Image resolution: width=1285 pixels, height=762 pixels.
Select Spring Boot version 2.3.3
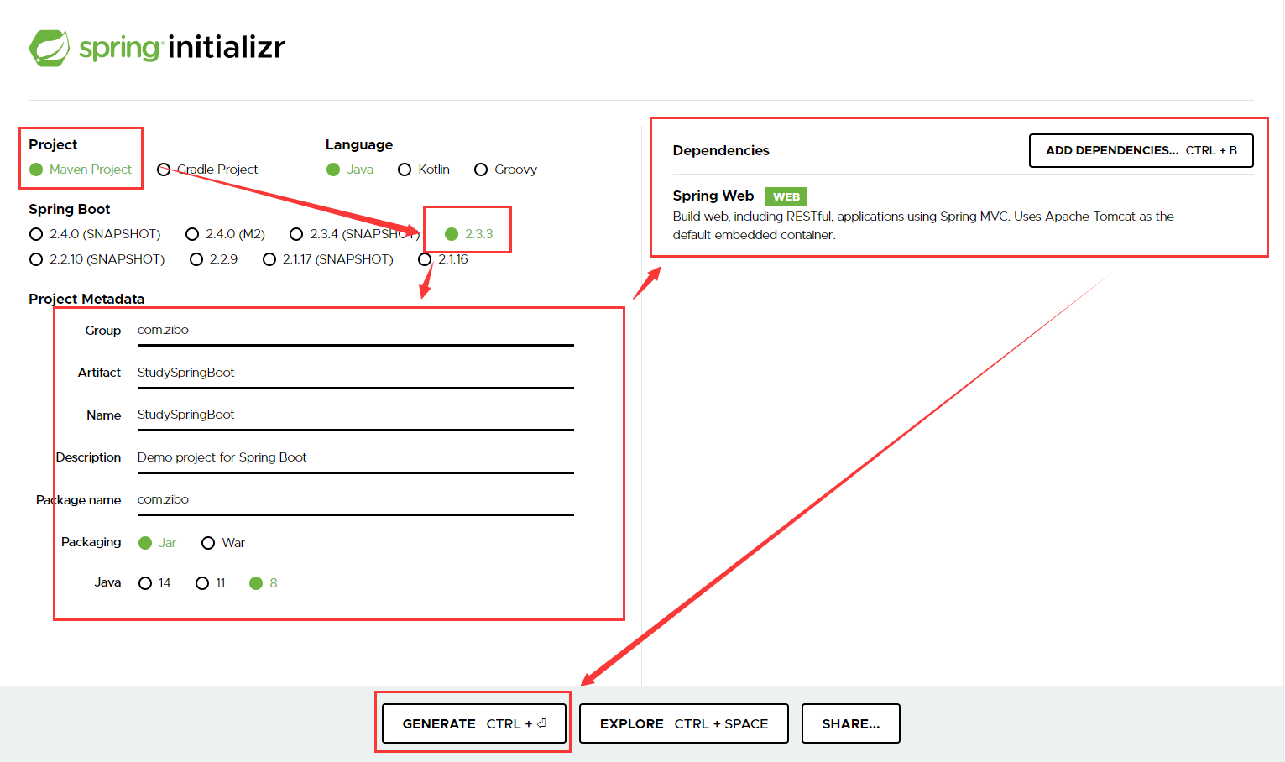point(469,234)
